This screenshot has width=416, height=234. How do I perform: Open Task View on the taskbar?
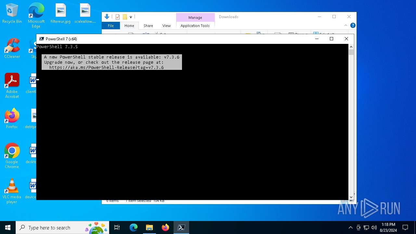(x=117, y=227)
